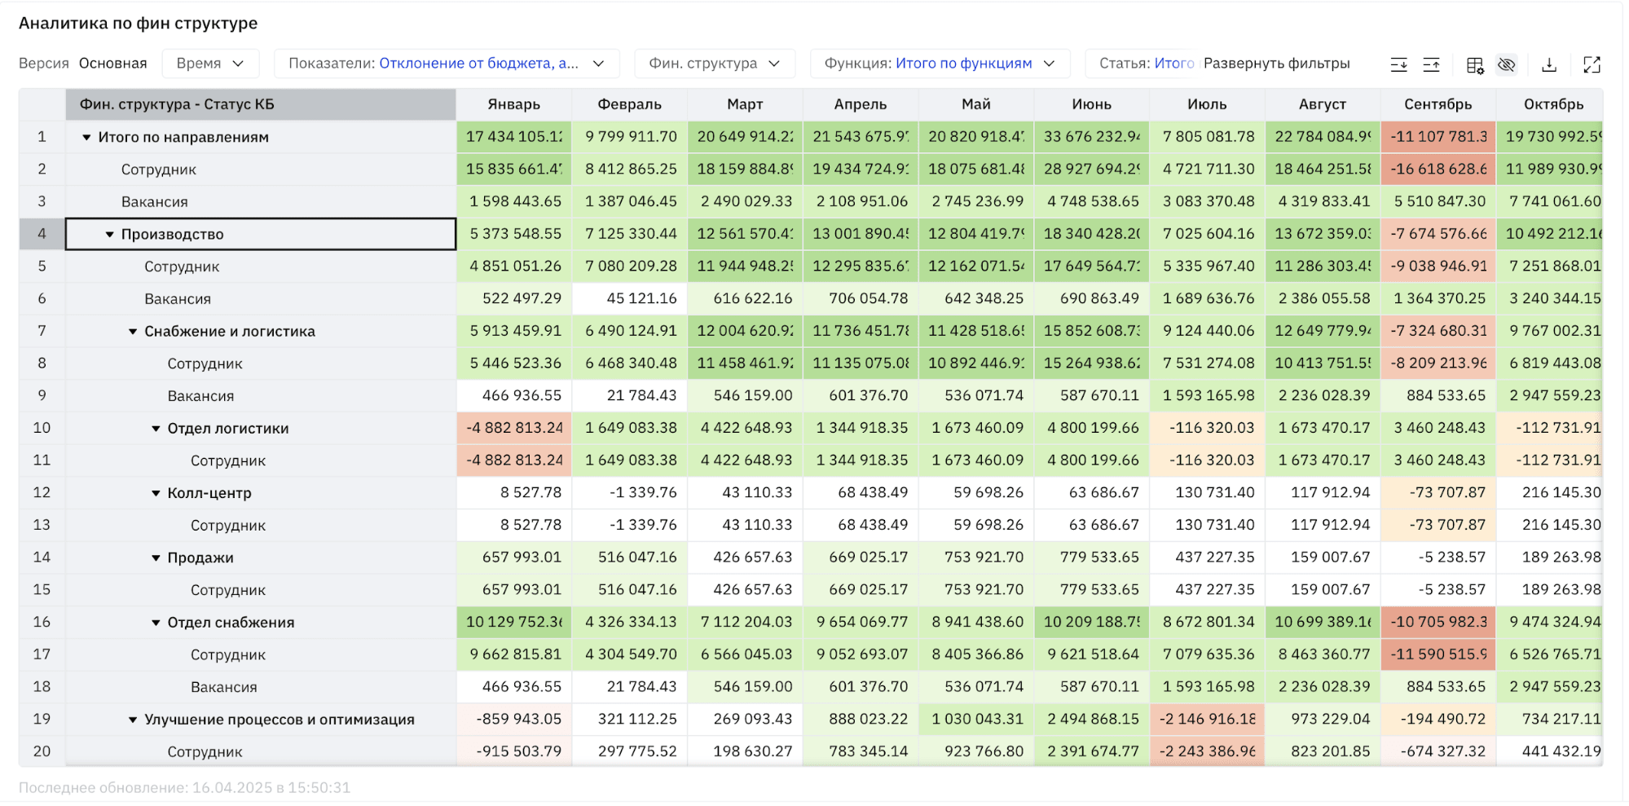Click the Фин. структура - Статус КБ header
The height and width of the screenshot is (806, 1629).
tap(261, 104)
